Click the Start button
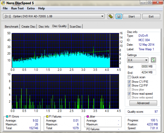 click(132, 16)
